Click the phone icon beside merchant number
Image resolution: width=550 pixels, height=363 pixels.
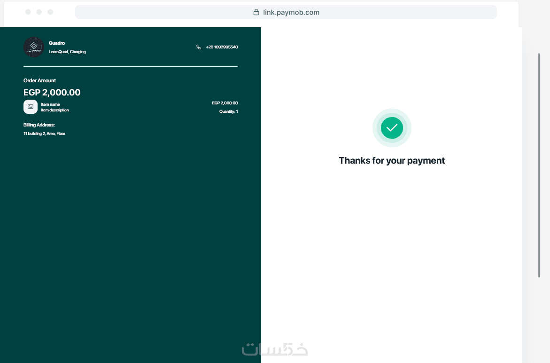click(x=199, y=47)
